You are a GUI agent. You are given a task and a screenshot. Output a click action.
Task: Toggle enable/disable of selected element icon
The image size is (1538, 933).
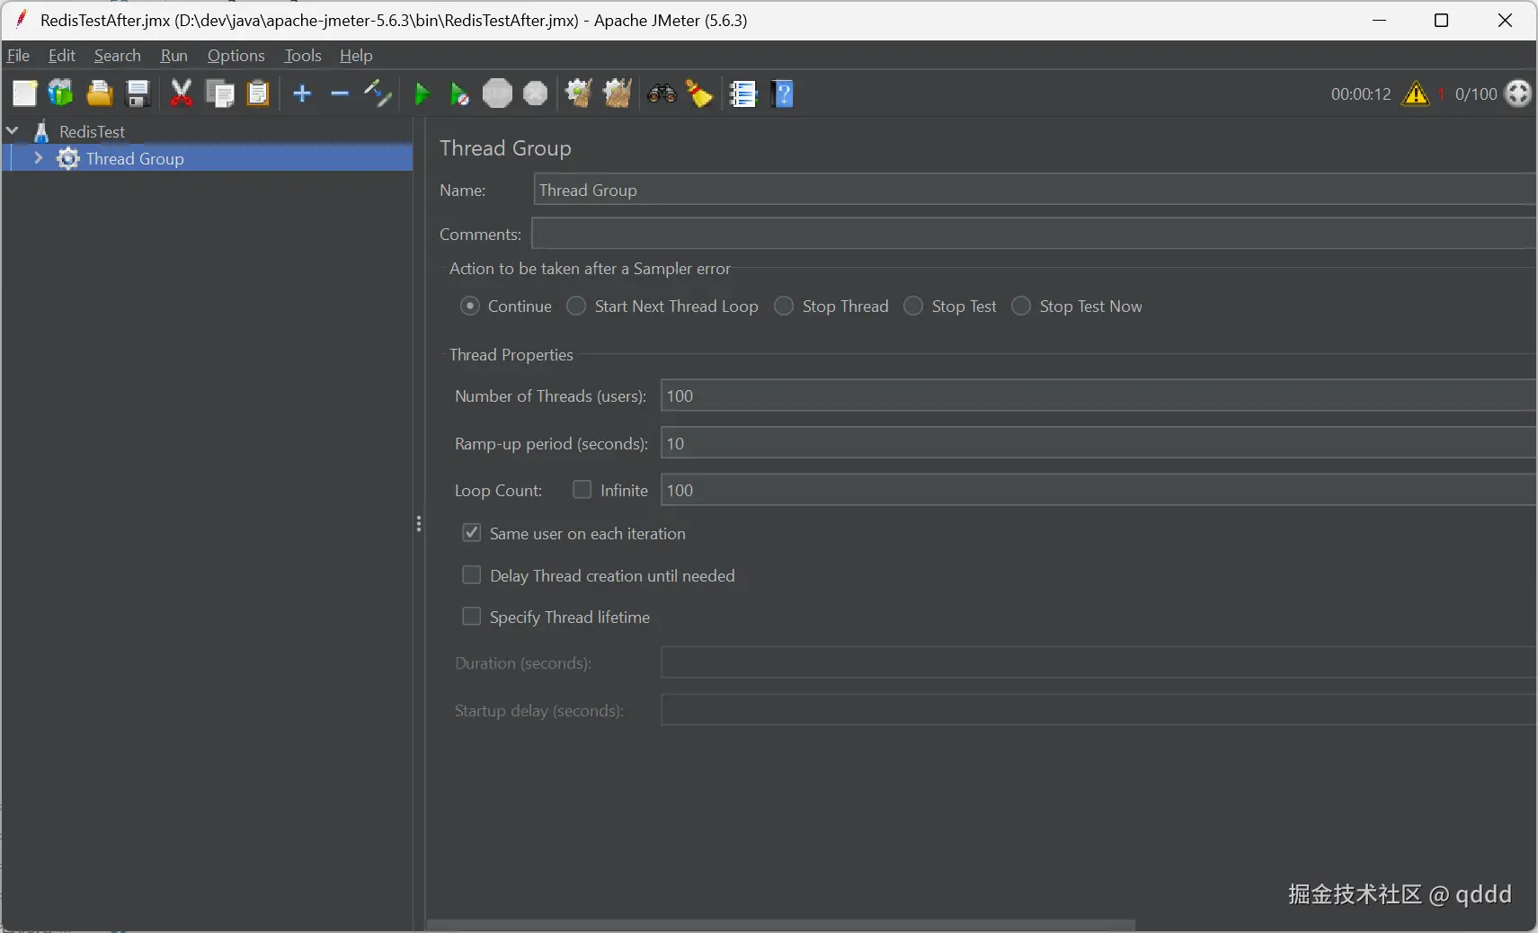(378, 93)
